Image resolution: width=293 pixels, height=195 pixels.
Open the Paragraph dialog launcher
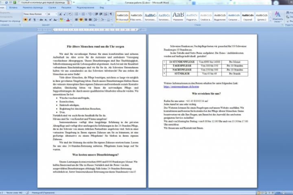click(x=112, y=25)
